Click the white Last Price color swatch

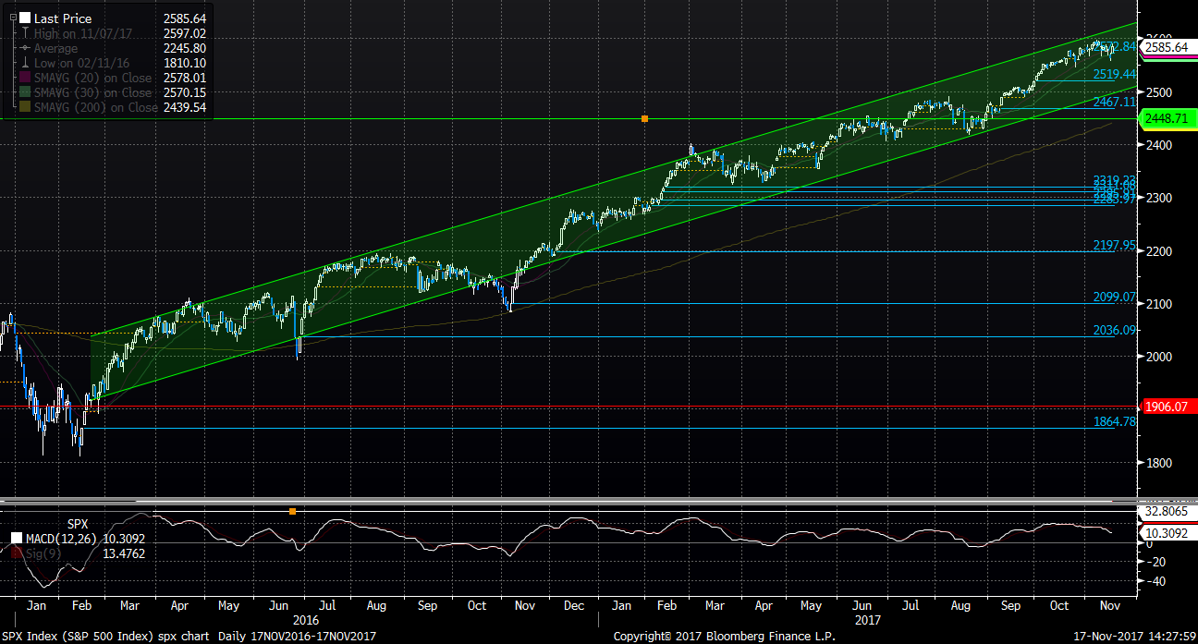pos(25,18)
